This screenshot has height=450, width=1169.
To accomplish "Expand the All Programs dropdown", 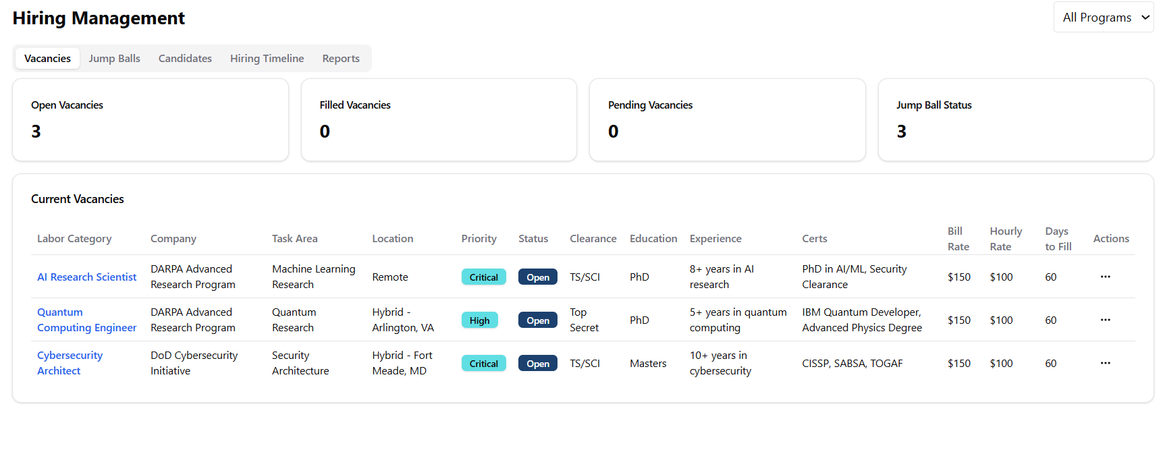I will pyautogui.click(x=1104, y=18).
